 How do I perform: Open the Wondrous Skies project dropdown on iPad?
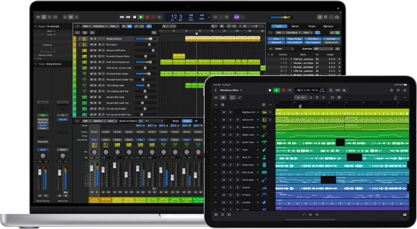pyautogui.click(x=241, y=90)
